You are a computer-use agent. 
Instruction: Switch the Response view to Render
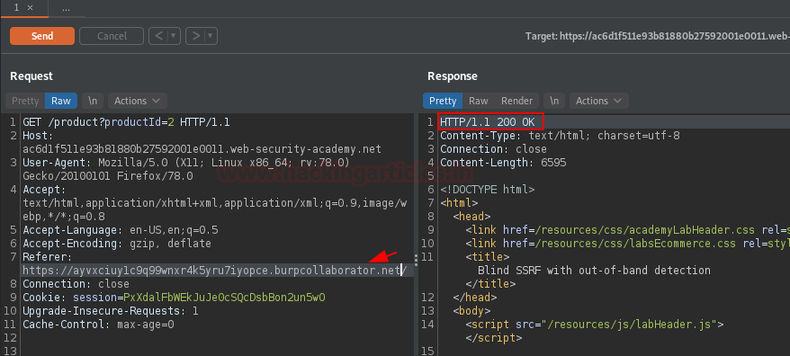516,101
